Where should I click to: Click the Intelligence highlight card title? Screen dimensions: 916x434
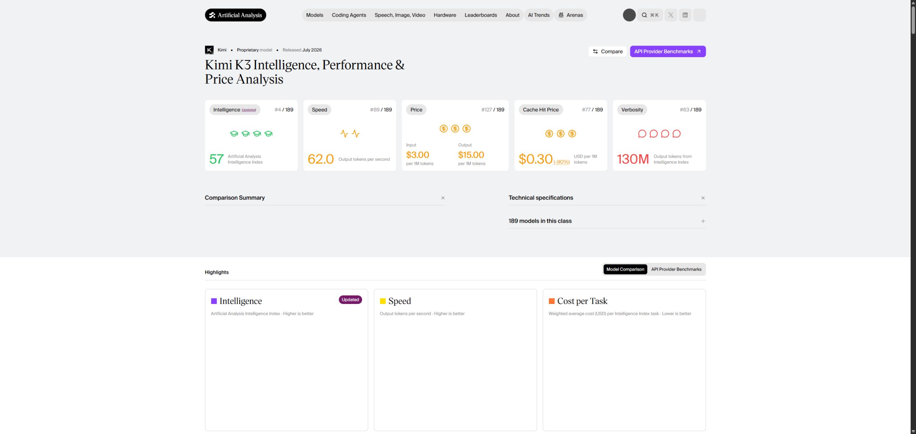pyautogui.click(x=241, y=301)
